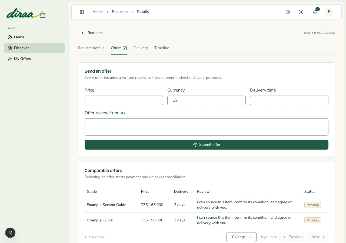Click the My Offers sidebar icon
This screenshot has width=346, height=243.
click(x=10, y=59)
